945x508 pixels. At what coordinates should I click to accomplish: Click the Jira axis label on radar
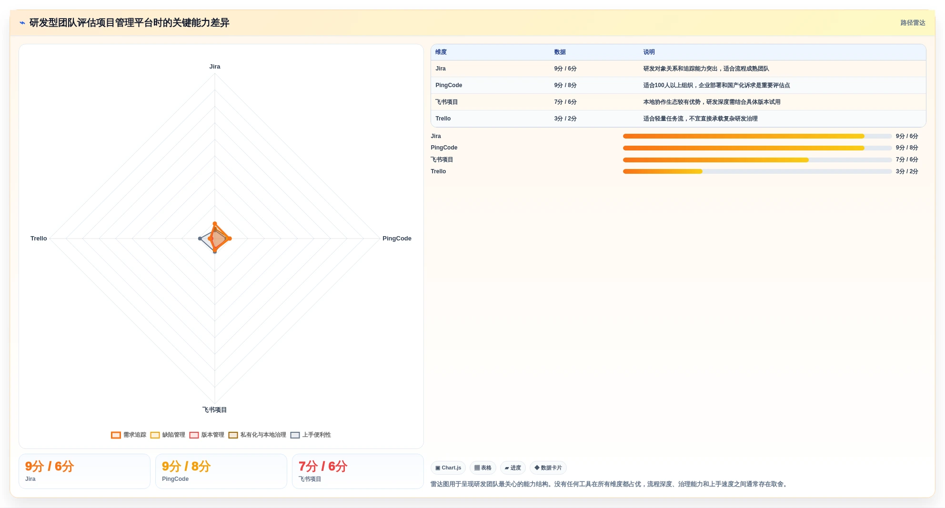215,67
